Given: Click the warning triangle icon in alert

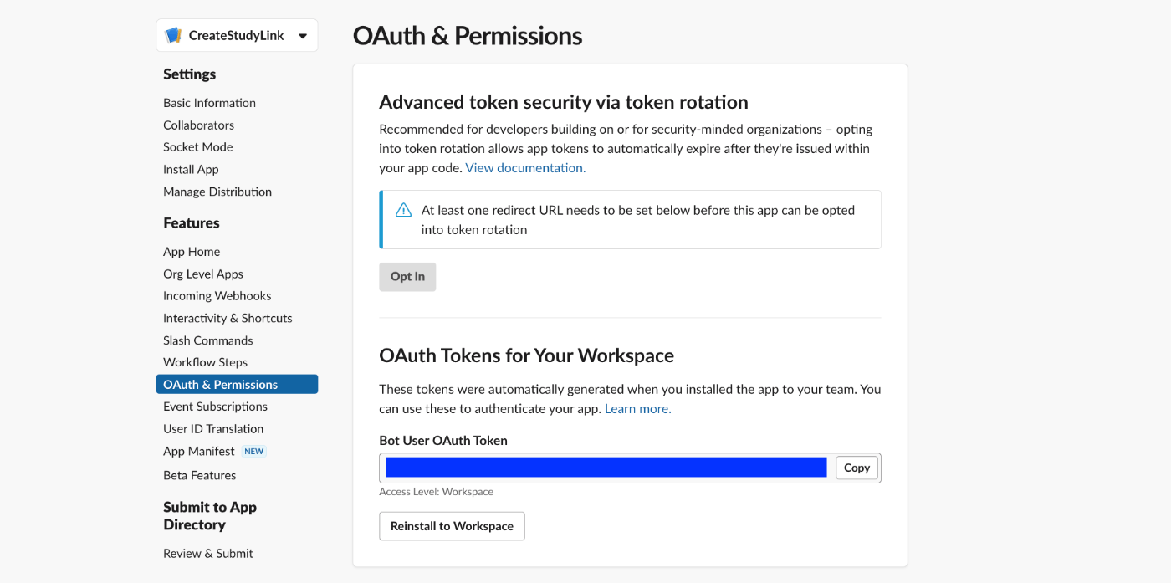Looking at the screenshot, I should tap(403, 210).
